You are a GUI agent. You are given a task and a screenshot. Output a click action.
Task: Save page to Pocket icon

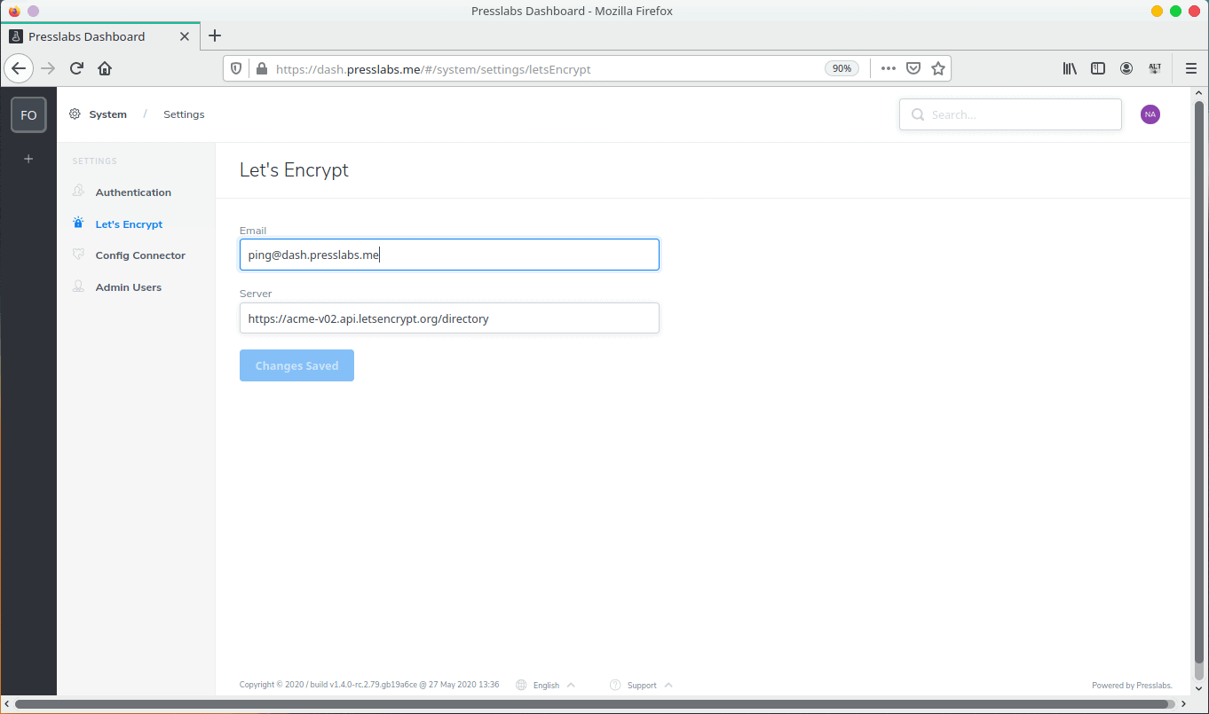[913, 68]
